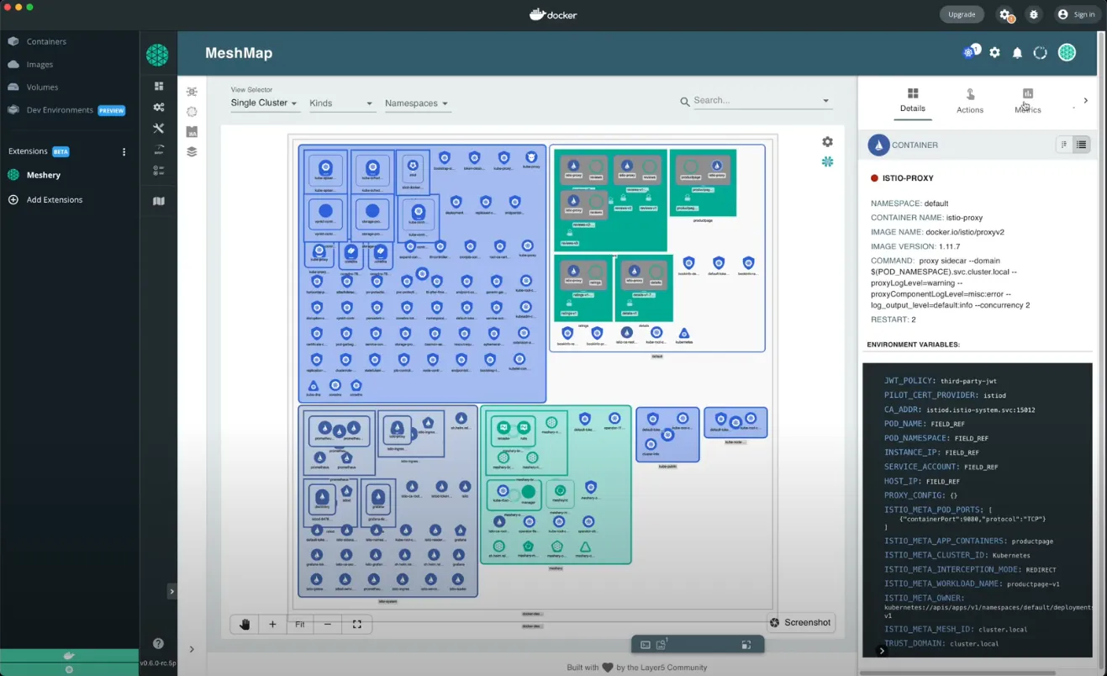1107x676 pixels.
Task: Click the hand pan tool below the canvas
Action: point(244,624)
